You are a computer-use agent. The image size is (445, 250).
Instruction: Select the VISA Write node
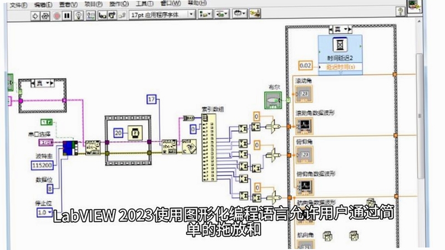click(93, 148)
